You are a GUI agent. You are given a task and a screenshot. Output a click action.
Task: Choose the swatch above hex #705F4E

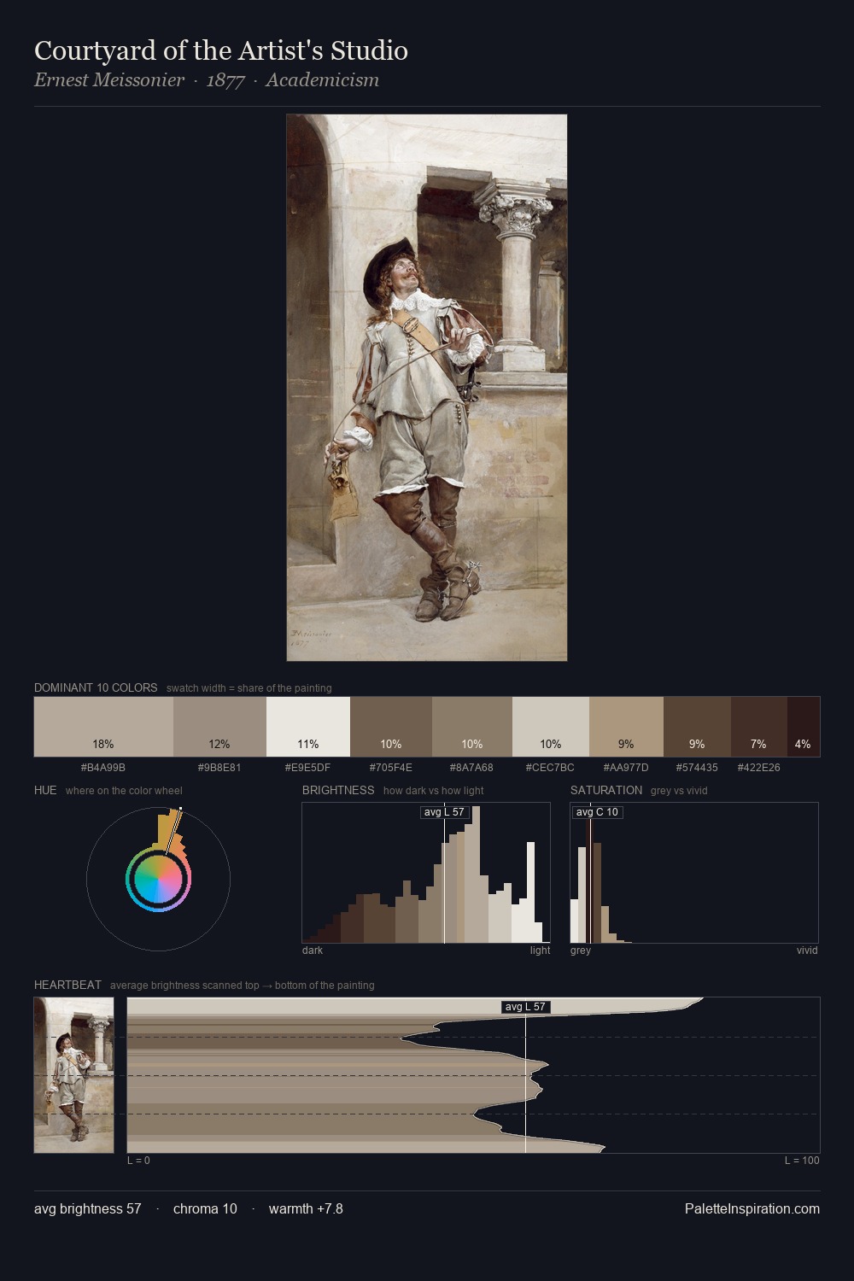tap(391, 727)
